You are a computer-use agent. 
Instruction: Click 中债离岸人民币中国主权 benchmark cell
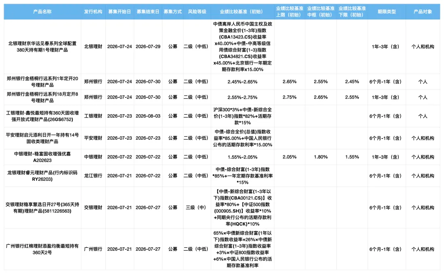(x=243, y=47)
